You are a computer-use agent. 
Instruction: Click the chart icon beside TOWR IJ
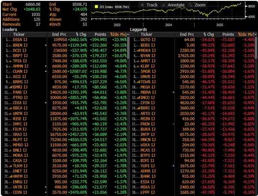[138, 82]
